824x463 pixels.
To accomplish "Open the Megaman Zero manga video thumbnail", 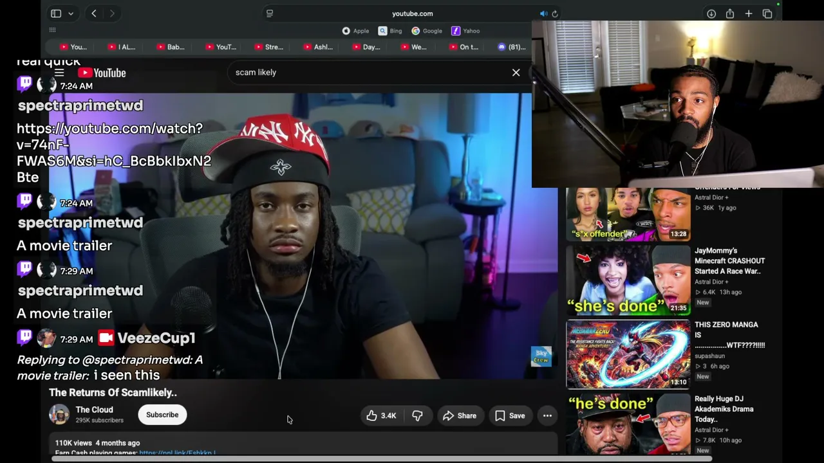I will (628, 354).
